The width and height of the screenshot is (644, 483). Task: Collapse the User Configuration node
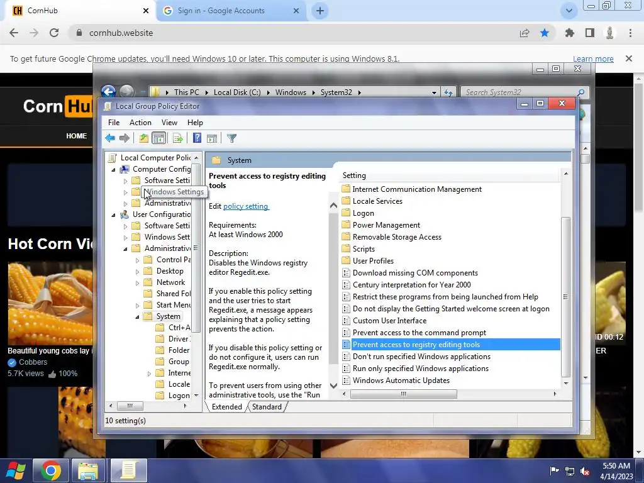point(113,215)
